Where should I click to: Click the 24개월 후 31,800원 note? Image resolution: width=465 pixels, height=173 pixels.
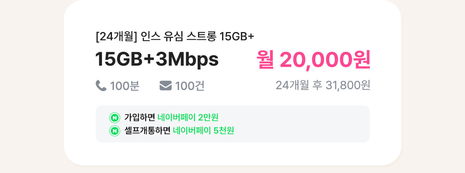click(323, 85)
